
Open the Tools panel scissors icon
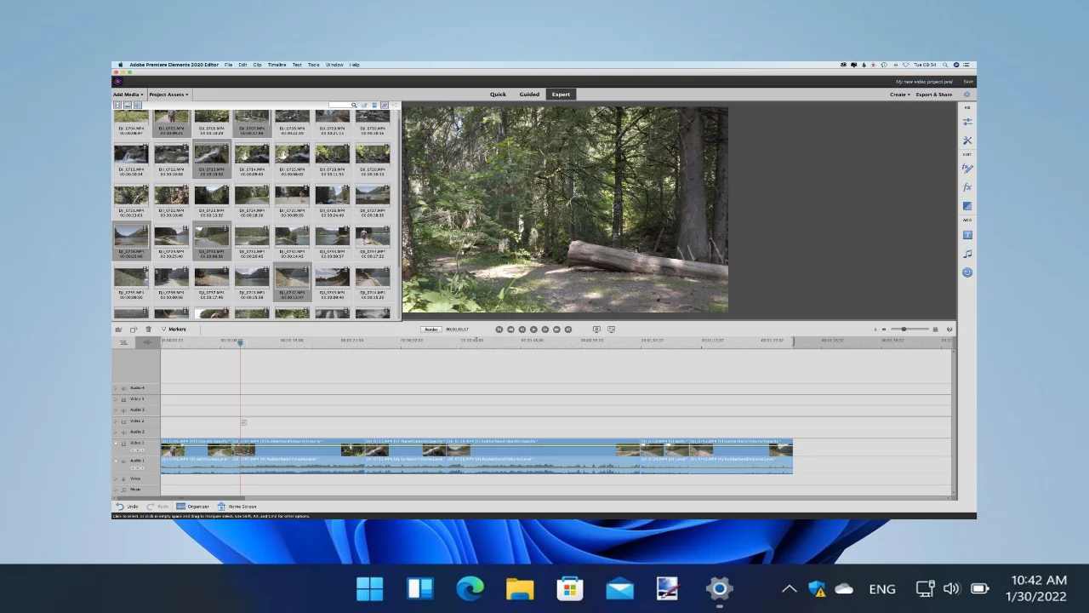tap(967, 140)
